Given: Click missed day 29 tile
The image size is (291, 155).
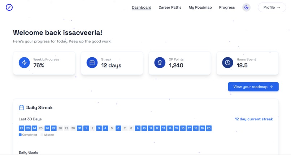Looking at the screenshot, I should (x=67, y=128).
